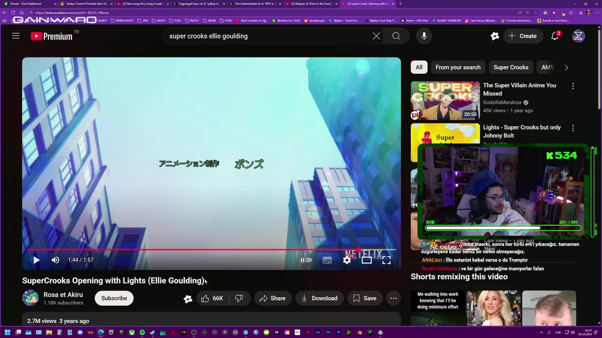Select the All filter chip

(x=419, y=67)
